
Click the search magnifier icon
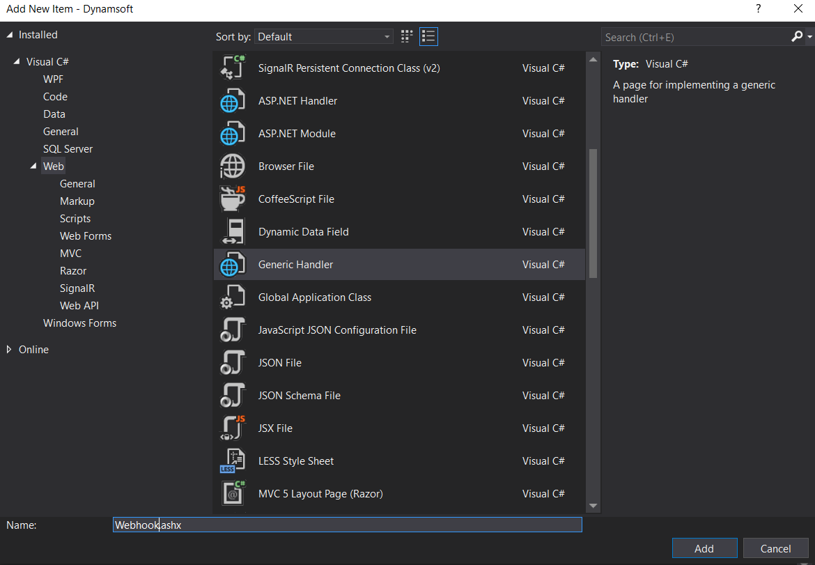798,37
